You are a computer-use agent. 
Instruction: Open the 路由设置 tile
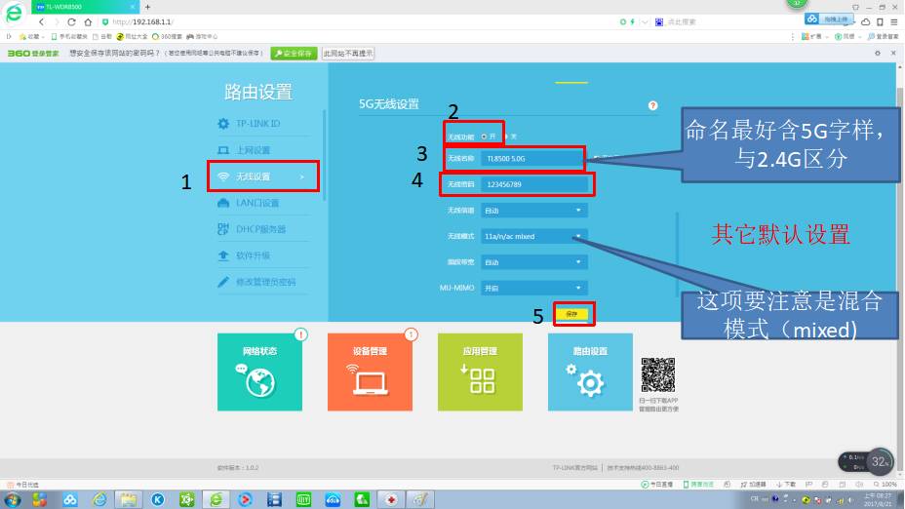(x=590, y=372)
